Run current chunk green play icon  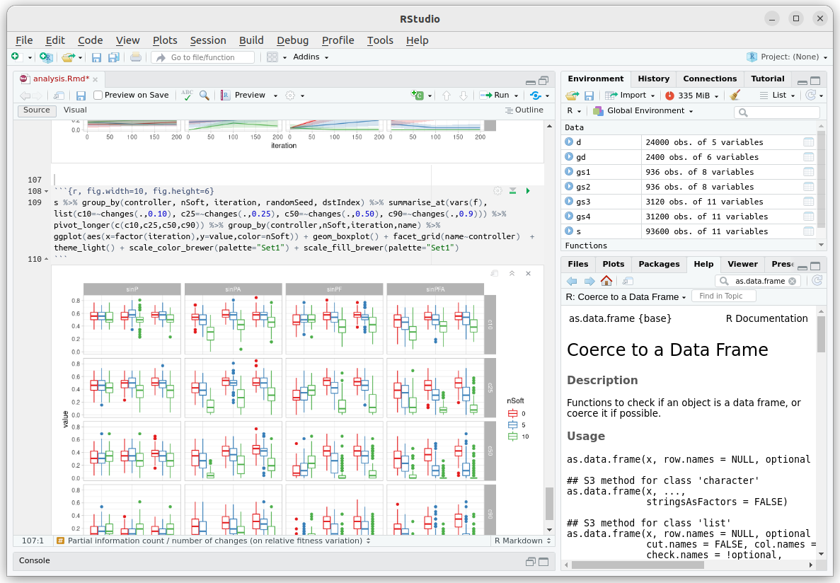pos(528,191)
